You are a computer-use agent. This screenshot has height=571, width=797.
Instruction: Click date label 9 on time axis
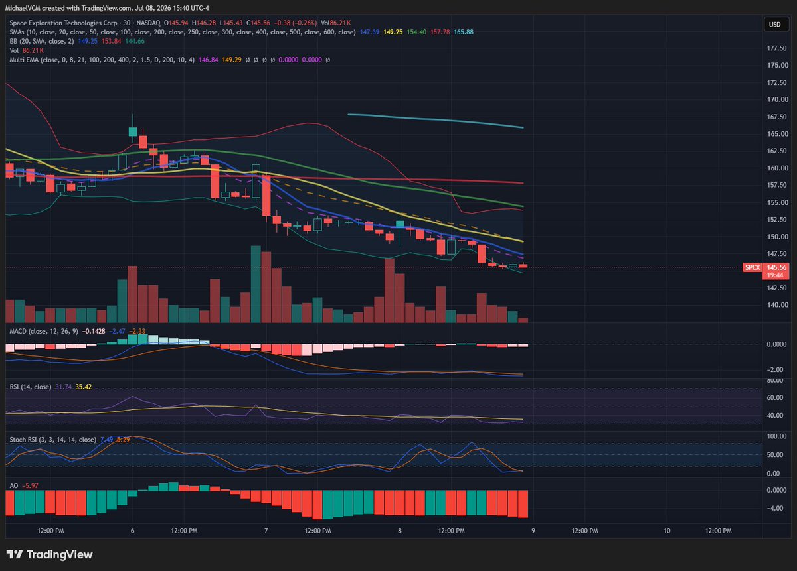(x=533, y=531)
